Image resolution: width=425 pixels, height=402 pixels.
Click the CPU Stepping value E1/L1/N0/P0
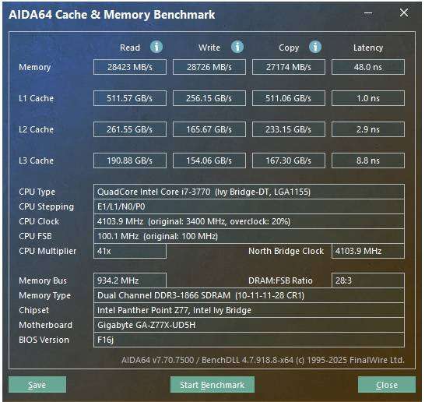(x=249, y=206)
